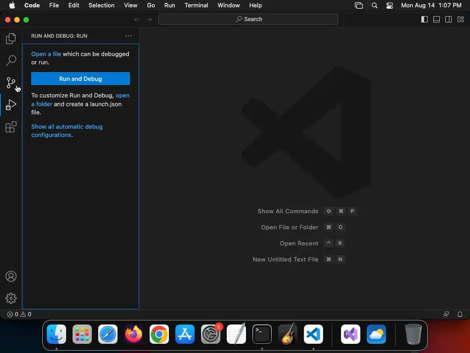470x353 pixels.
Task: Open the Source Control view
Action: (x=11, y=83)
